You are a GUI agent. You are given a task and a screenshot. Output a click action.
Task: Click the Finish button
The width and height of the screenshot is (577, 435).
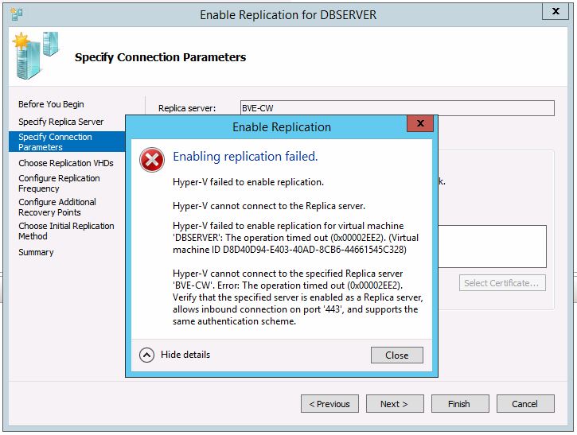[x=460, y=404]
